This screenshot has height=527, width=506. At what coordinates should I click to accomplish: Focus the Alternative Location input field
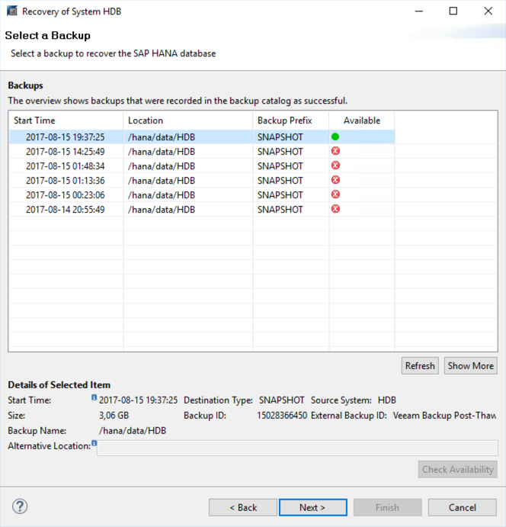tap(297, 448)
